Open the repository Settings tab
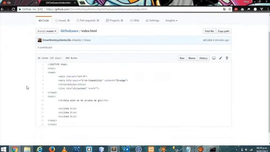Viewport: 270px width, 152px height. tap(152, 21)
